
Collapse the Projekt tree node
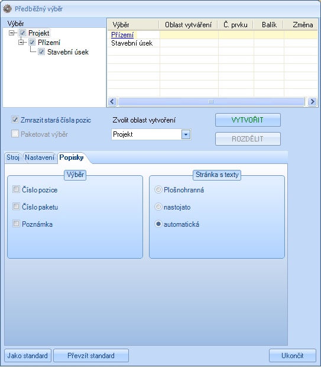tap(11, 33)
